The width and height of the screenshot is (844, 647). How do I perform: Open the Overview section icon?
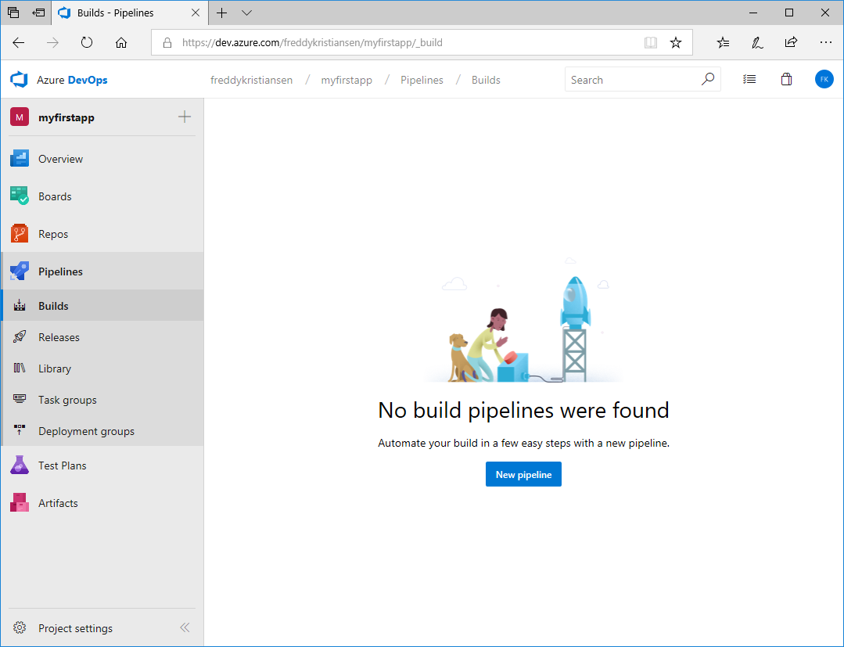click(x=20, y=159)
